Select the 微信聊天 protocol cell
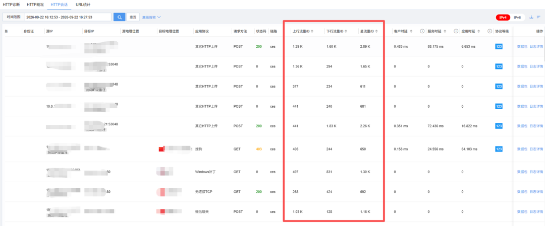545x226 pixels. pos(202,211)
